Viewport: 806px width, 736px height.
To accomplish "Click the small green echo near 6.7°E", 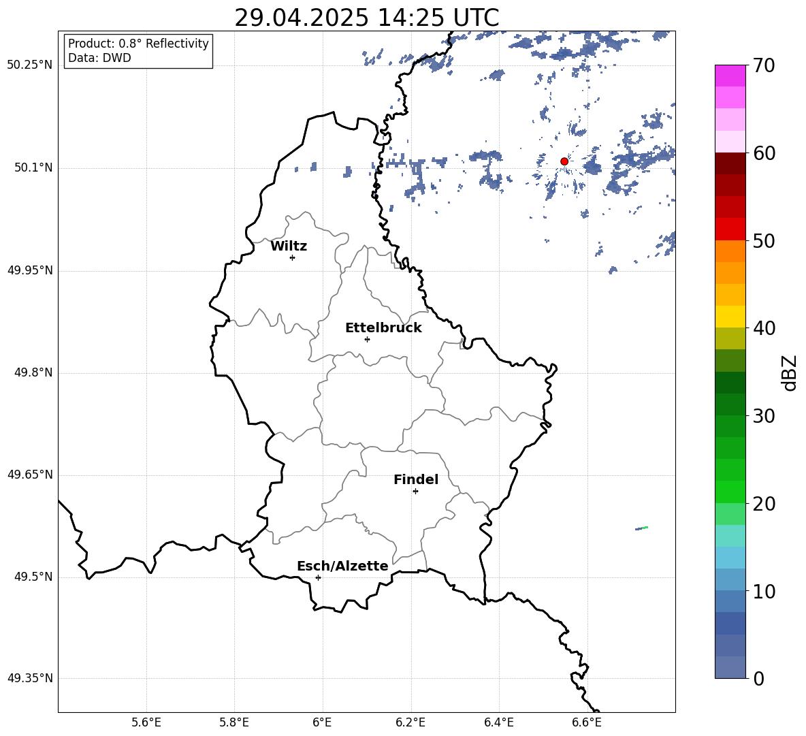I will click(642, 528).
